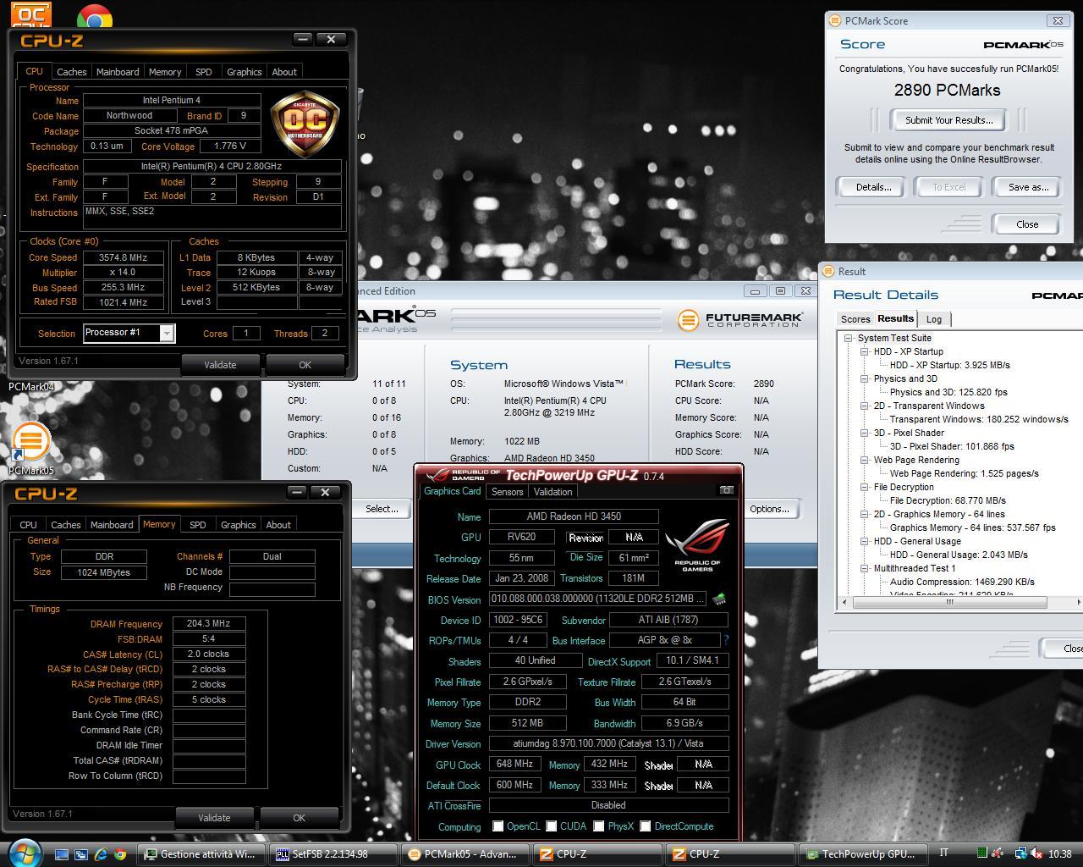Click the PCMark Score window title icon
Image resolution: width=1083 pixels, height=867 pixels.
834,20
